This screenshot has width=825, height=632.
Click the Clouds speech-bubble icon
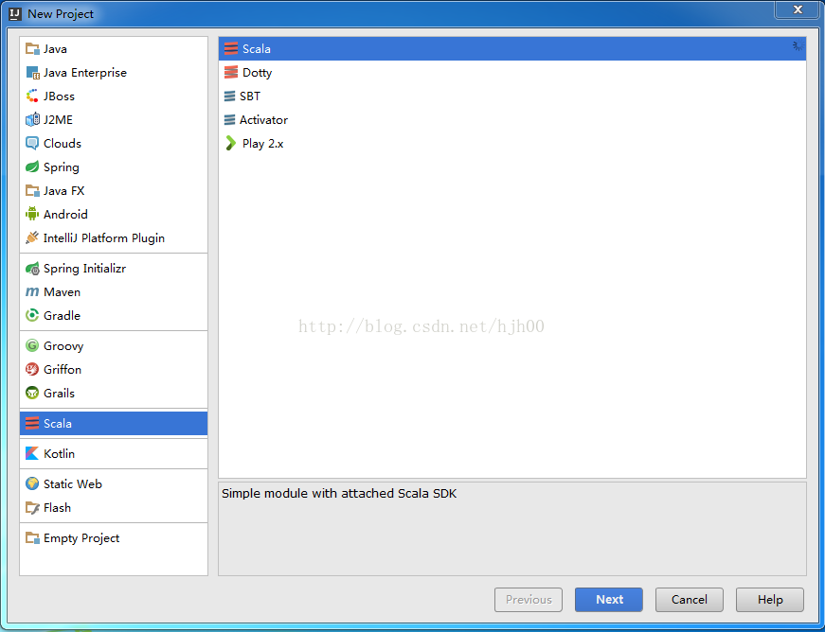[x=32, y=144]
